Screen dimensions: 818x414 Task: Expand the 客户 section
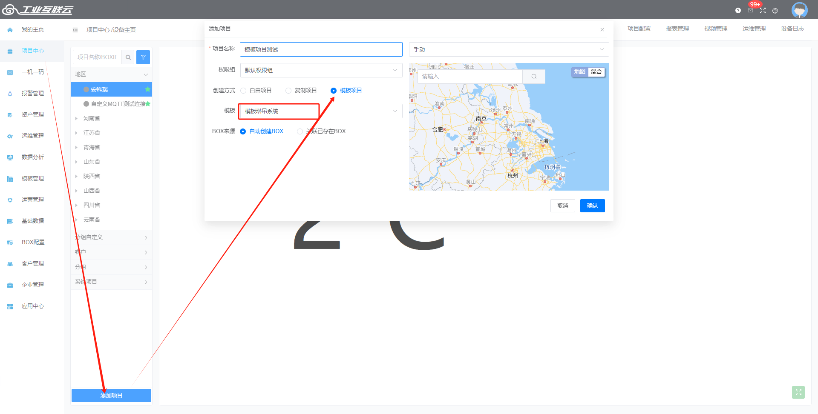[x=111, y=252]
